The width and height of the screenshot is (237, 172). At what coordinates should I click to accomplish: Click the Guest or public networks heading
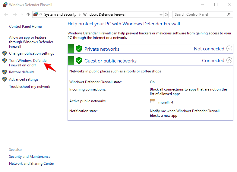pyautogui.click(x=110, y=61)
